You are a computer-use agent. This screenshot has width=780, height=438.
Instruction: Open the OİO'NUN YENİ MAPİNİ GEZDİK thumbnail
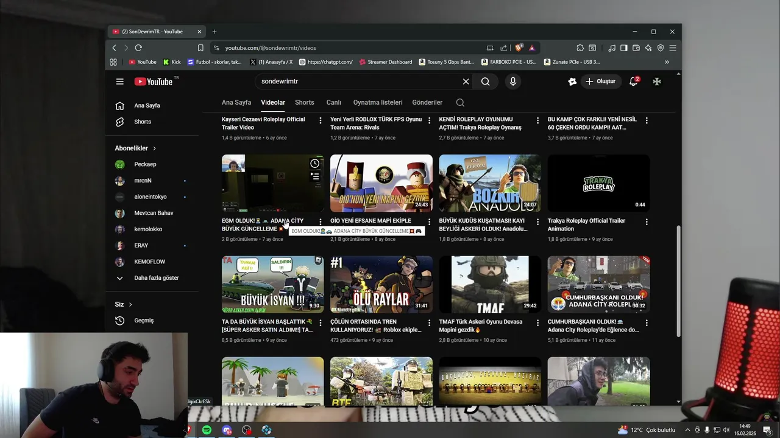click(381, 183)
